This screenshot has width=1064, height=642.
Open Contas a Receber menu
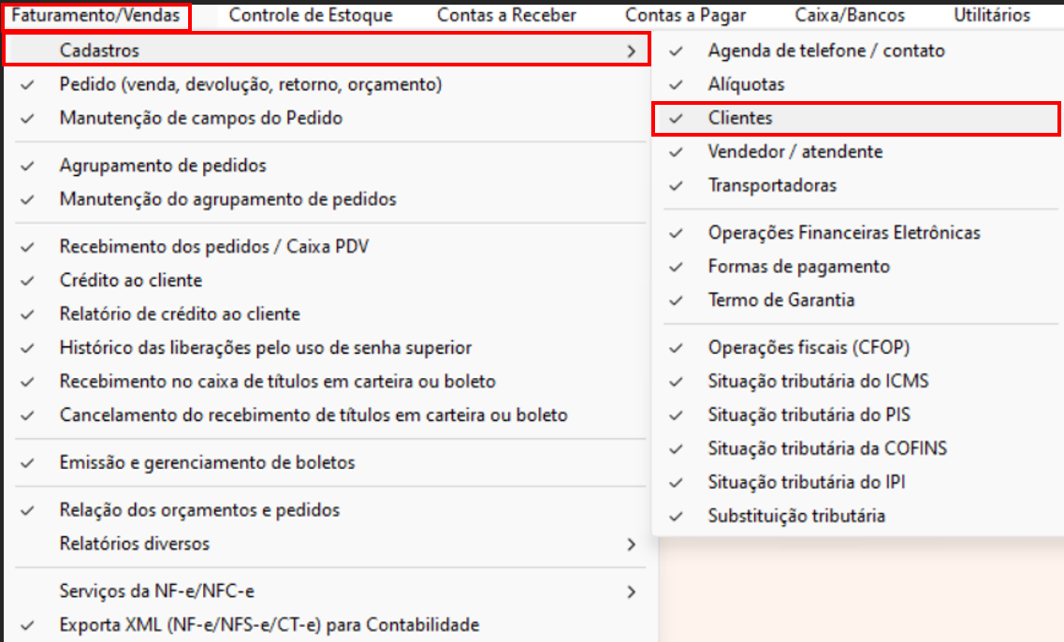click(x=506, y=15)
